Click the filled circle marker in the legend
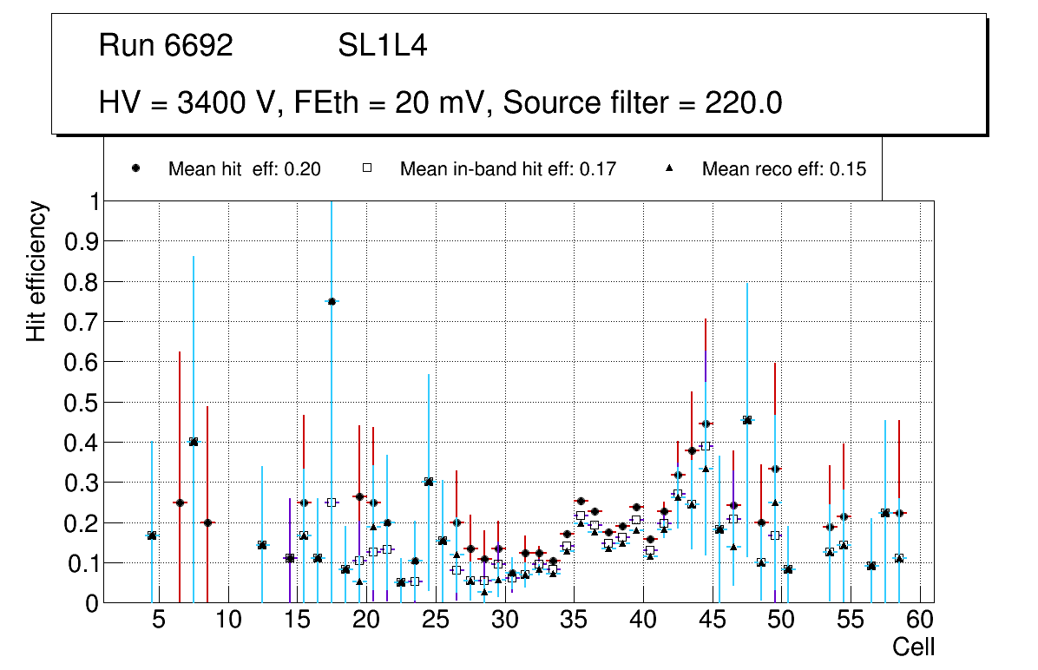This screenshot has height=670, width=1038. [136, 168]
